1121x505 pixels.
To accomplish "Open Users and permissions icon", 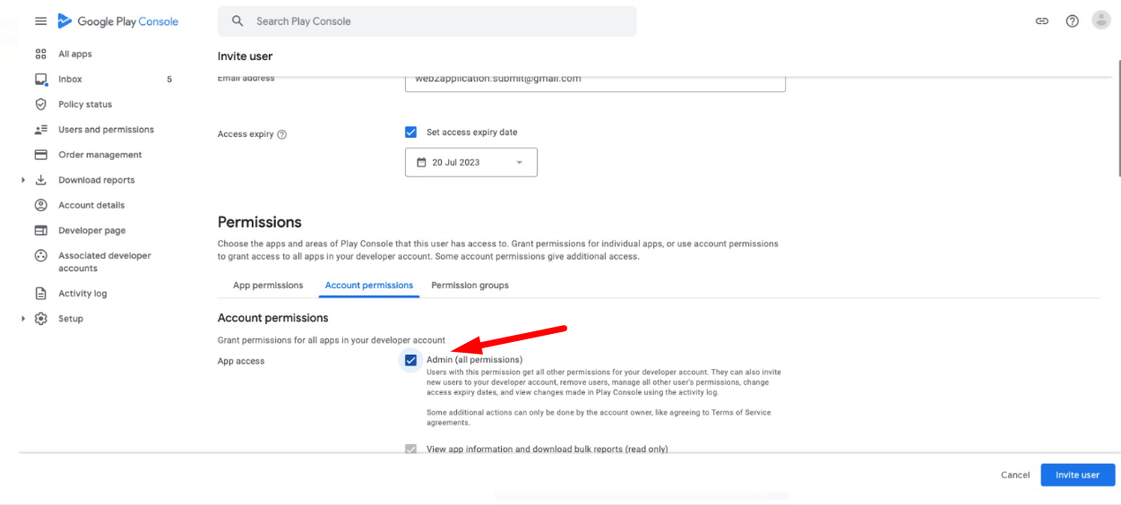I will click(40, 130).
